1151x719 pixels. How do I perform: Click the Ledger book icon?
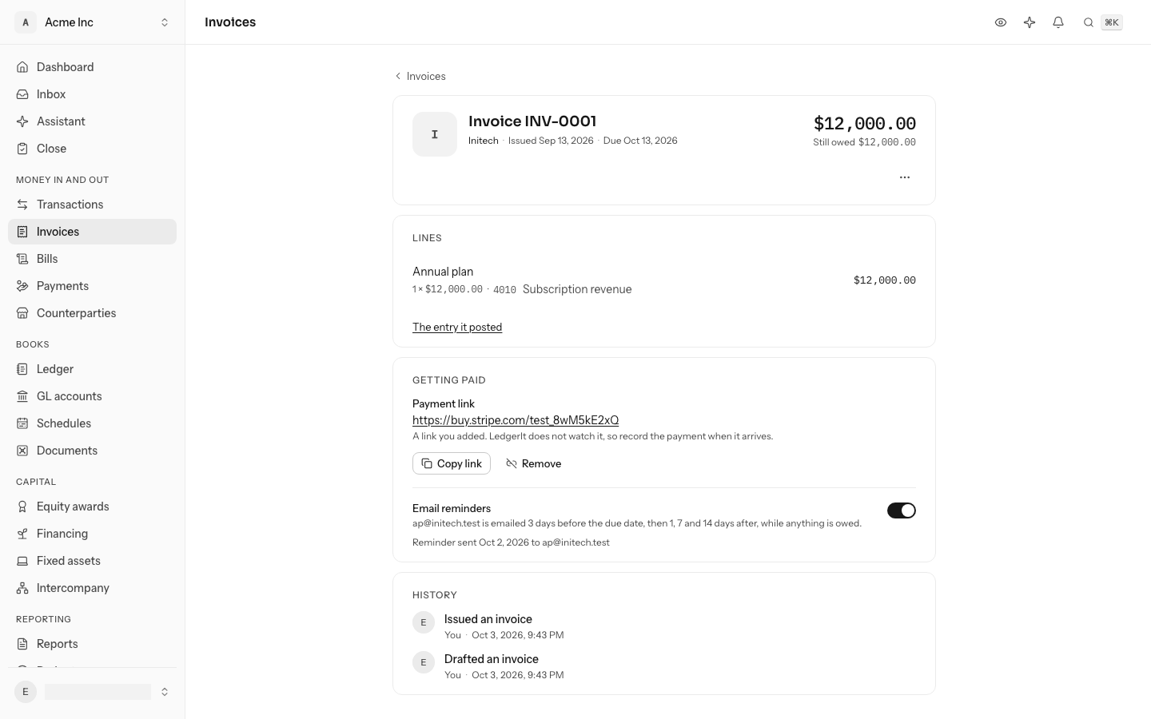pyautogui.click(x=22, y=369)
